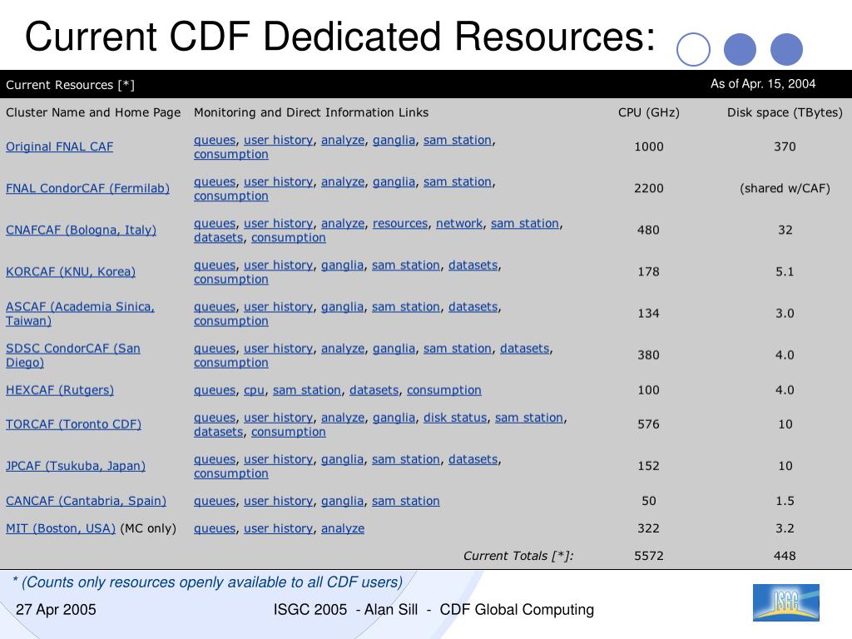Viewport: 852px width, 639px height.
Task: Click queues link in MIT row
Action: tap(215, 528)
